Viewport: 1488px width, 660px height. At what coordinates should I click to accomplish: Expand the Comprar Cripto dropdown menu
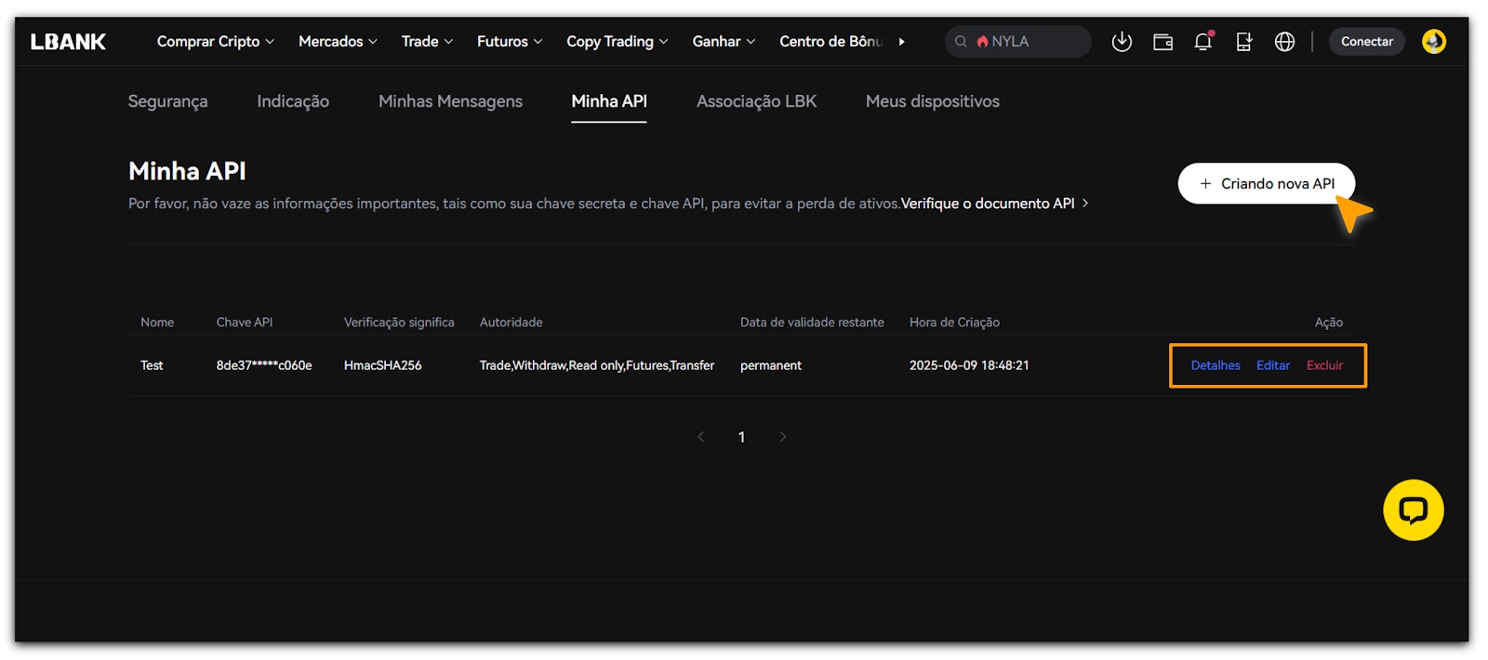pyautogui.click(x=215, y=42)
